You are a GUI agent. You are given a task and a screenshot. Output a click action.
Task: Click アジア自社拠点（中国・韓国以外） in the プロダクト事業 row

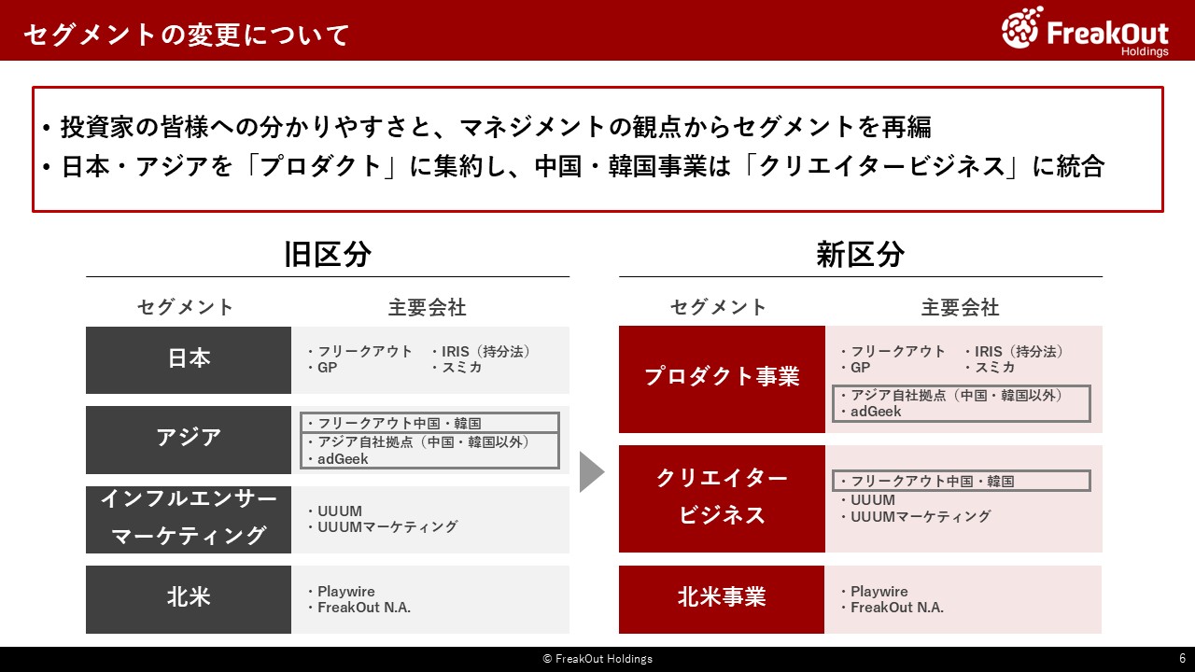[957, 395]
